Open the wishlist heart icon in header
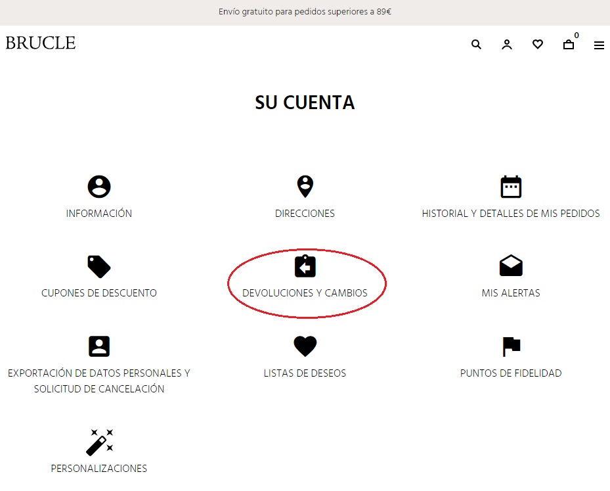Image resolution: width=610 pixels, height=491 pixels. (538, 45)
